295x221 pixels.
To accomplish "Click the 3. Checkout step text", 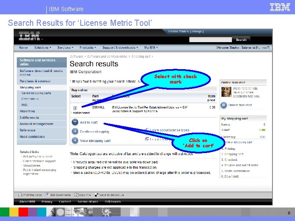I will (229, 160).
